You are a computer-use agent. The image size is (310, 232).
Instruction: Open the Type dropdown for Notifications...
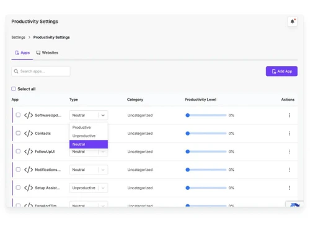pyautogui.click(x=89, y=170)
